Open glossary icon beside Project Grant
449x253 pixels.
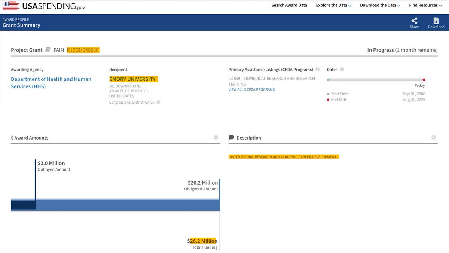coord(48,49)
